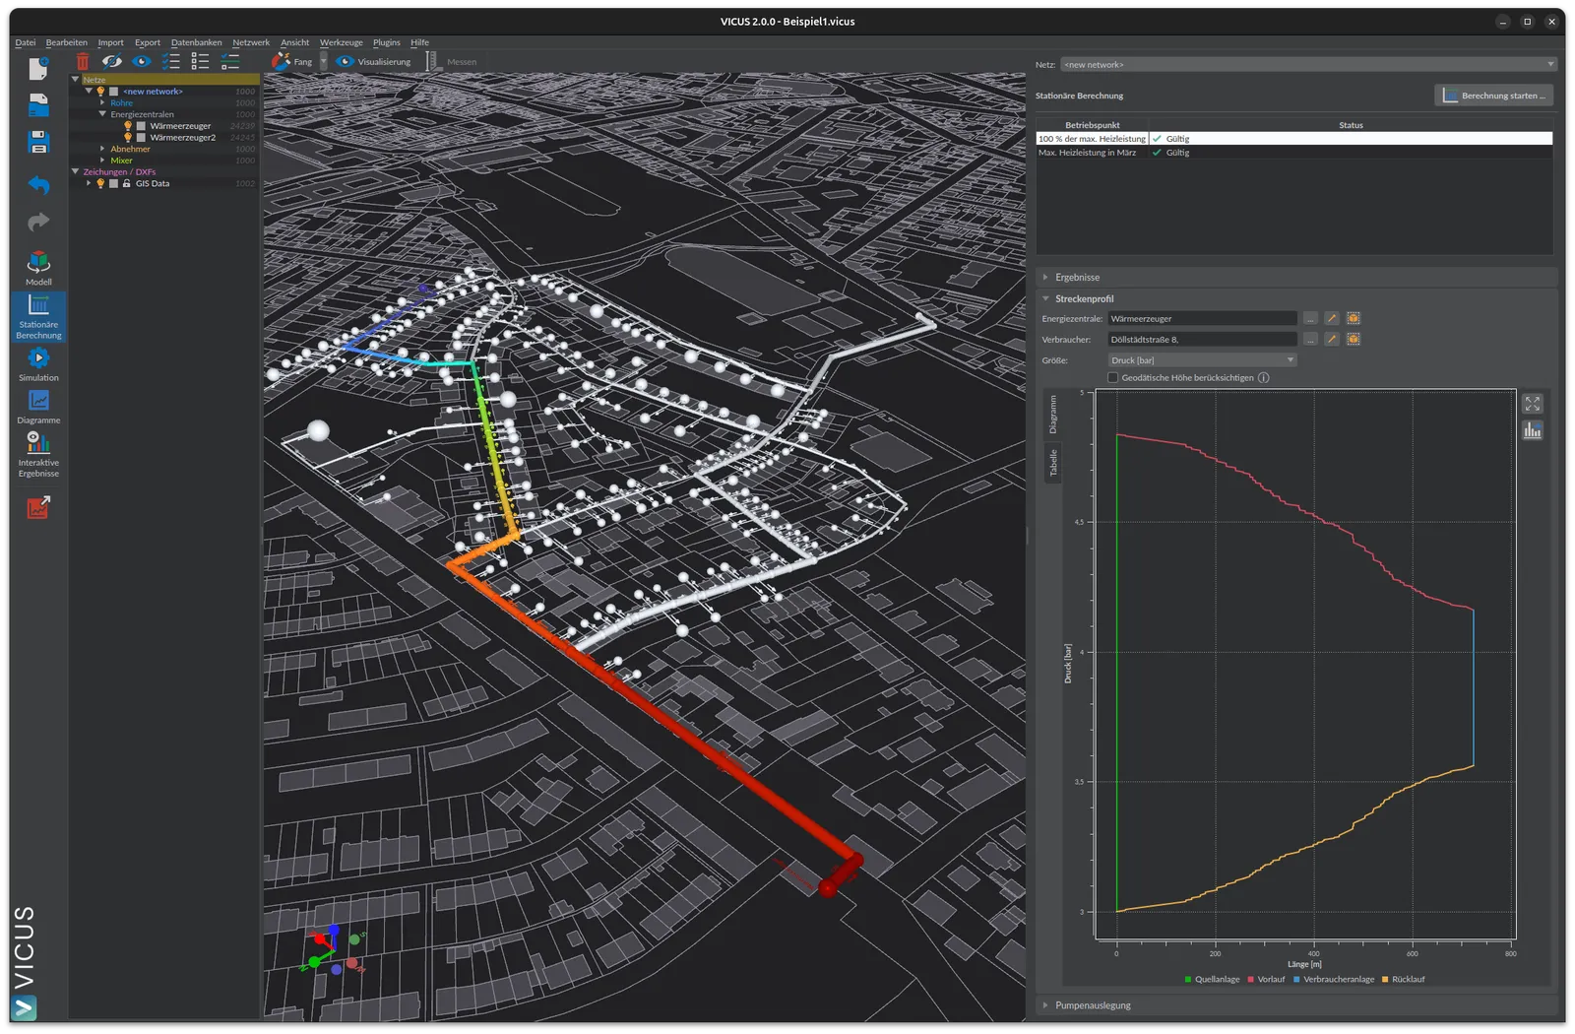Open the Simulation view in the sidebar

click(x=38, y=364)
